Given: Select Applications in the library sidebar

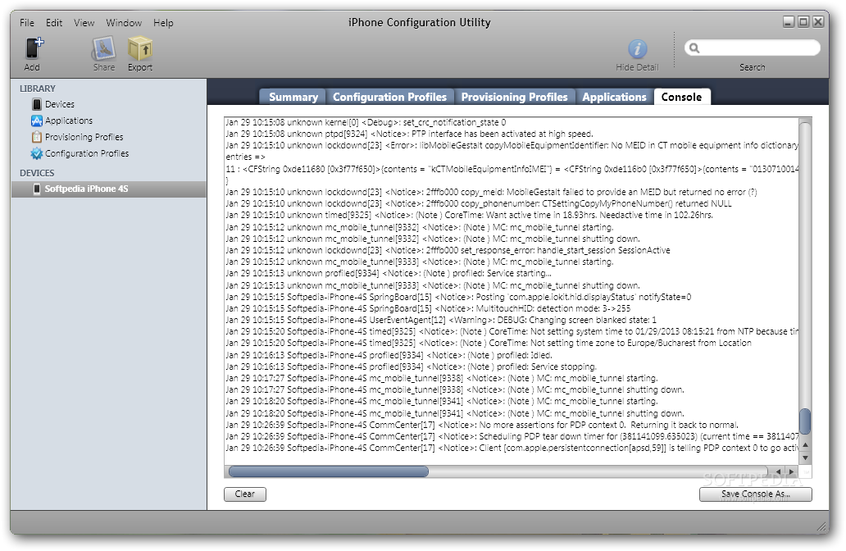Looking at the screenshot, I should pos(69,121).
